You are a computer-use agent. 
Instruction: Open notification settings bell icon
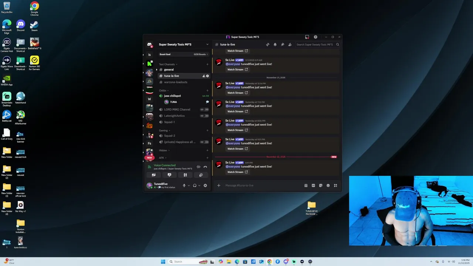pos(275,44)
